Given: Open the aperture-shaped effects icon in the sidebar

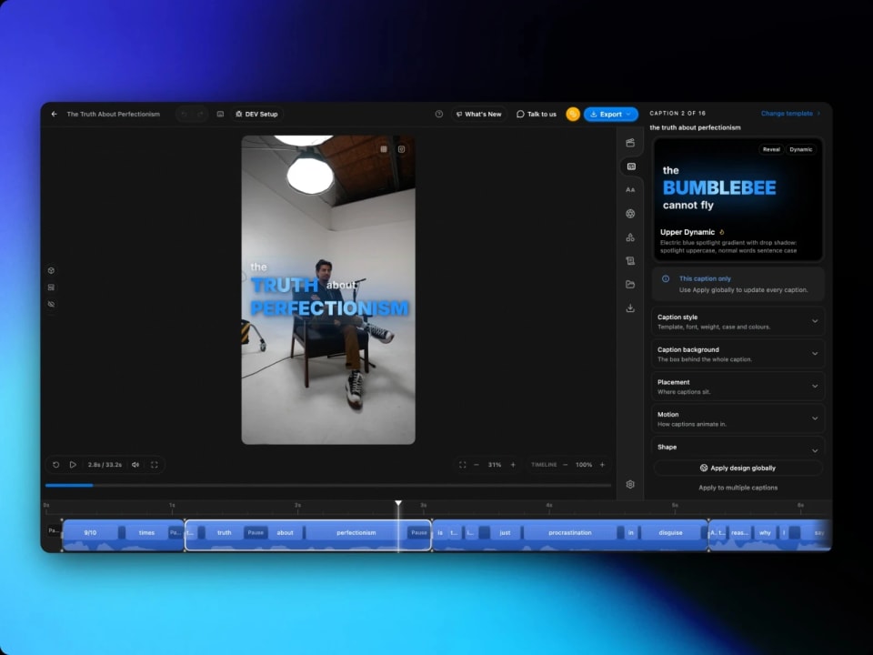Looking at the screenshot, I should (x=630, y=214).
